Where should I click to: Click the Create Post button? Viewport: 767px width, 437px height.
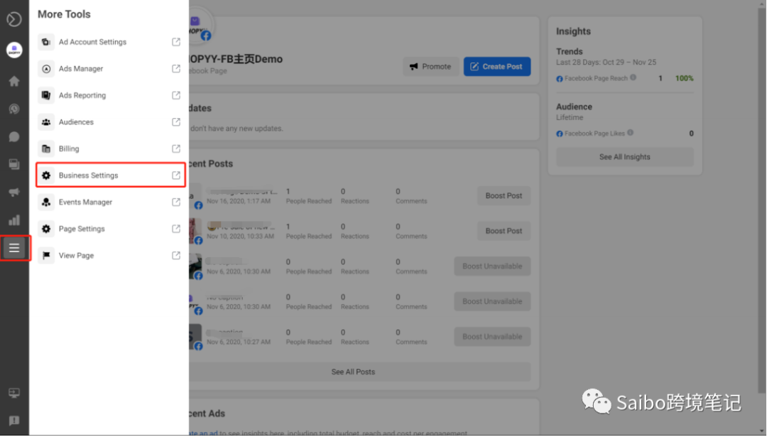click(x=497, y=67)
